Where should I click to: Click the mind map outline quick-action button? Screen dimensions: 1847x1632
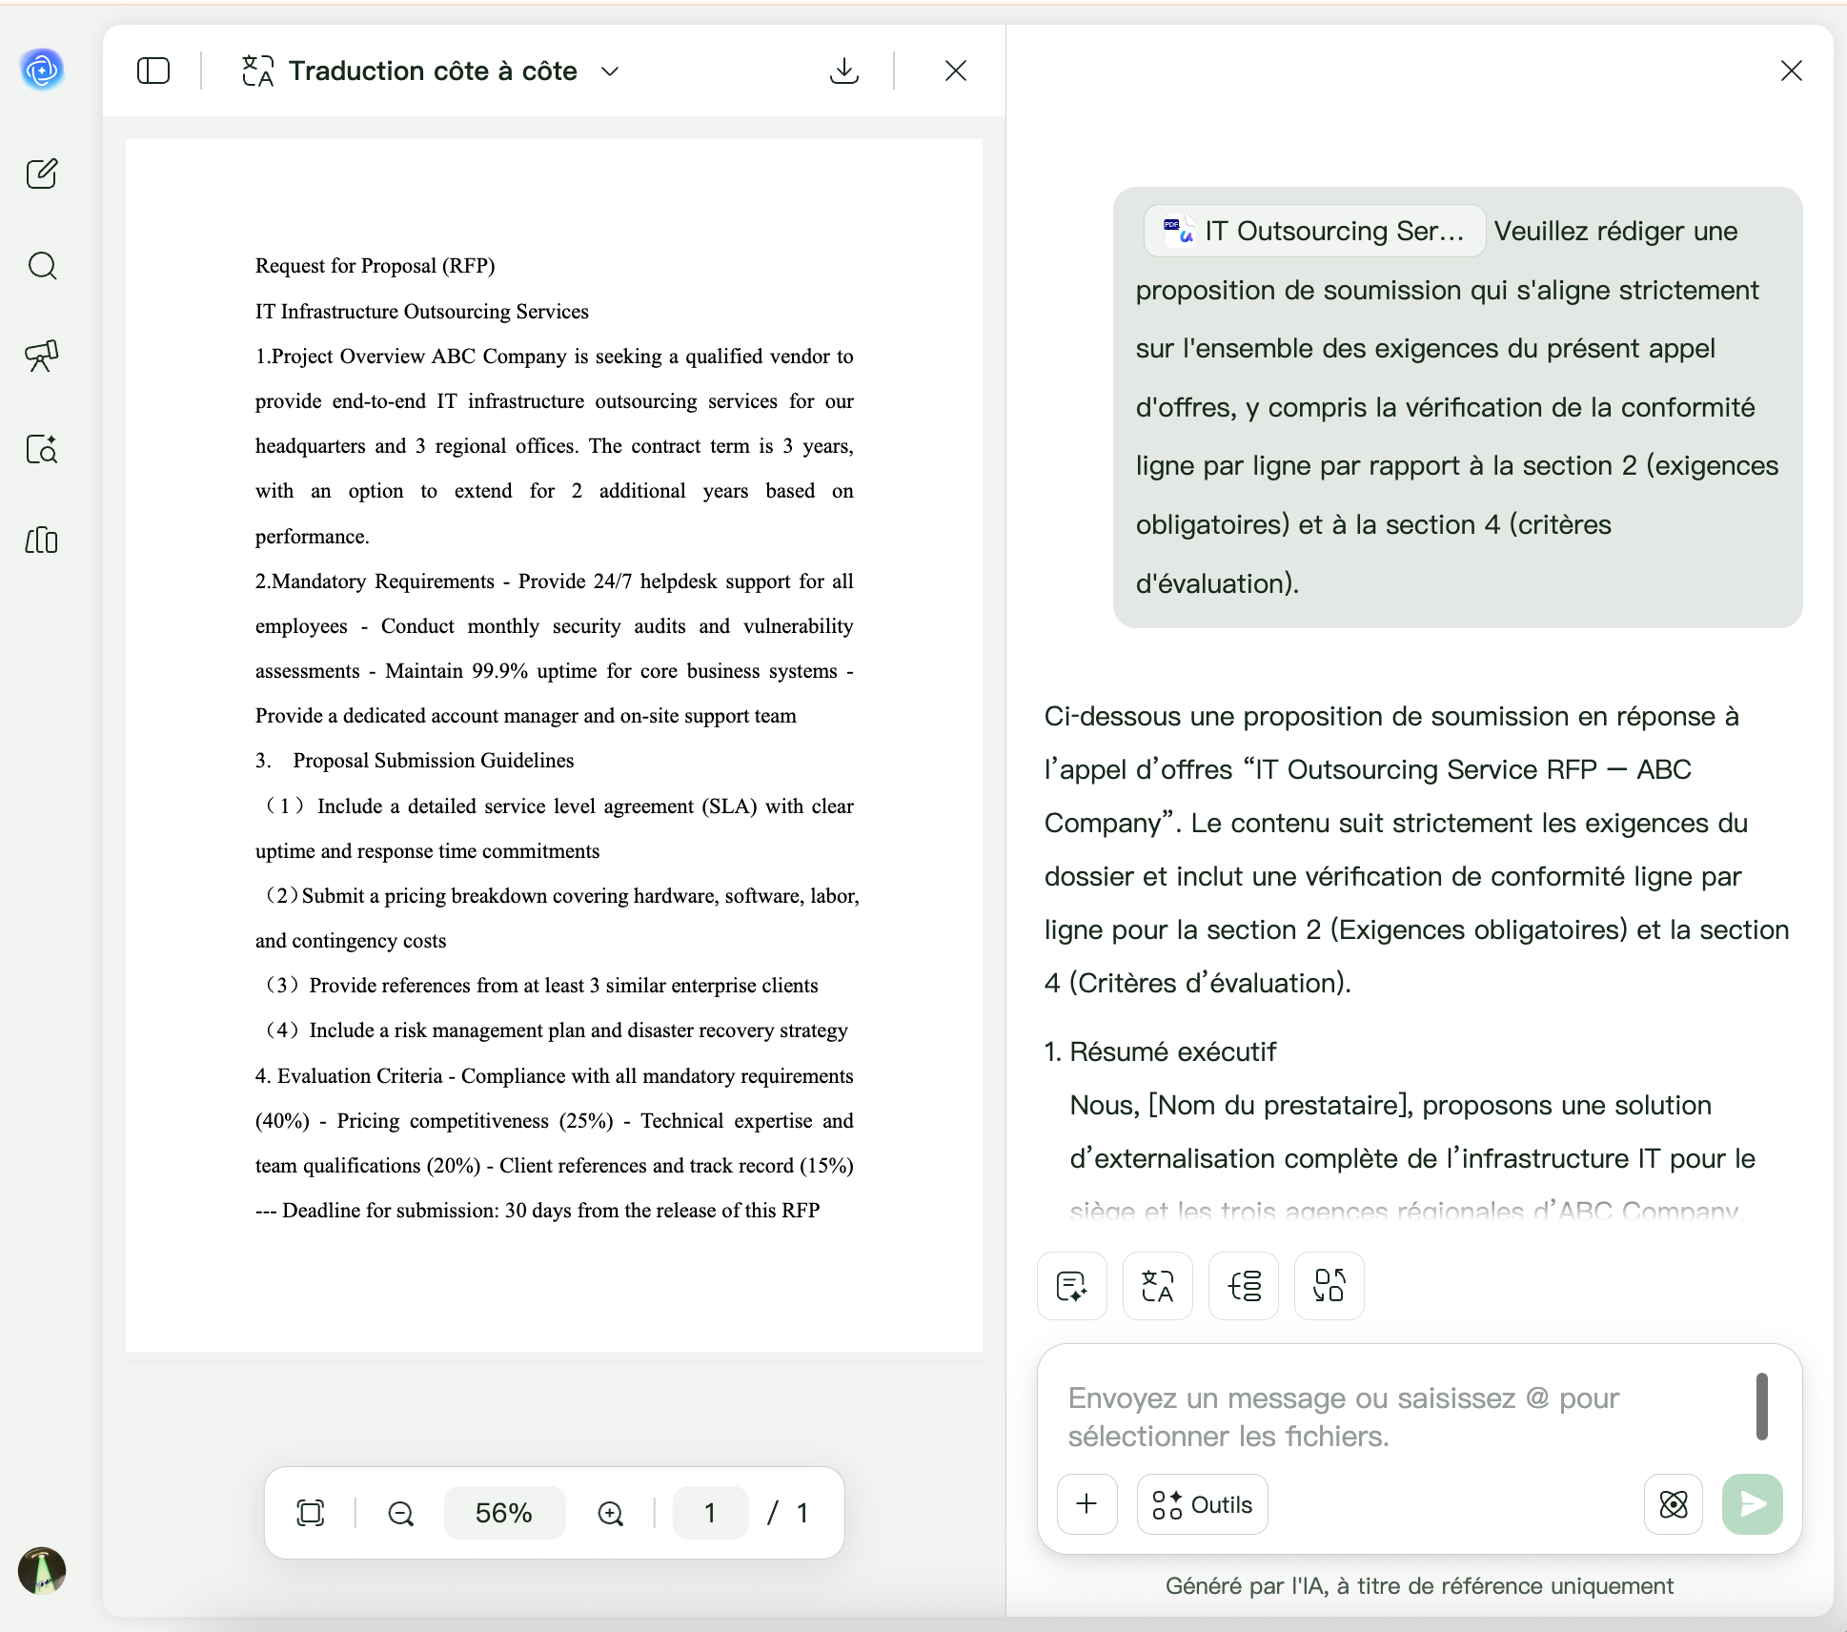[x=1244, y=1286]
